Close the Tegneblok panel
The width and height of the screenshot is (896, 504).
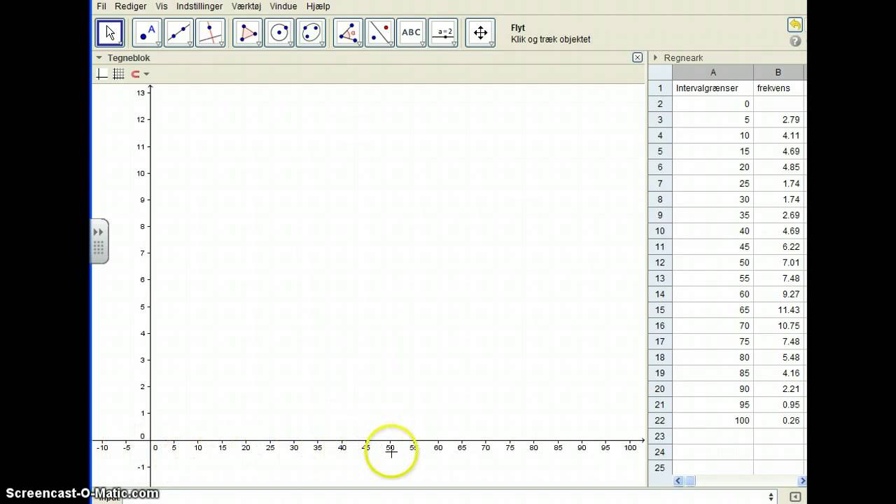[x=637, y=57]
